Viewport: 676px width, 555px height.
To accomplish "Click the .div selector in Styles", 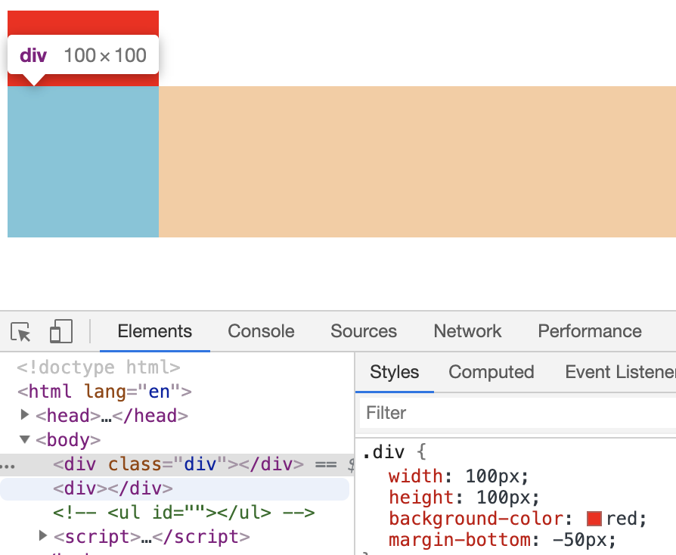I will 383,452.
